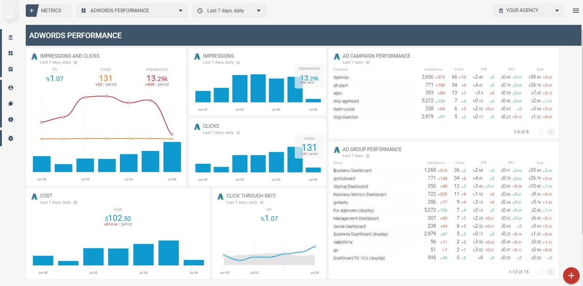Click AdWords icon on Impressions and Clicks widget
The width and height of the screenshot is (583, 286).
pyautogui.click(x=34, y=56)
